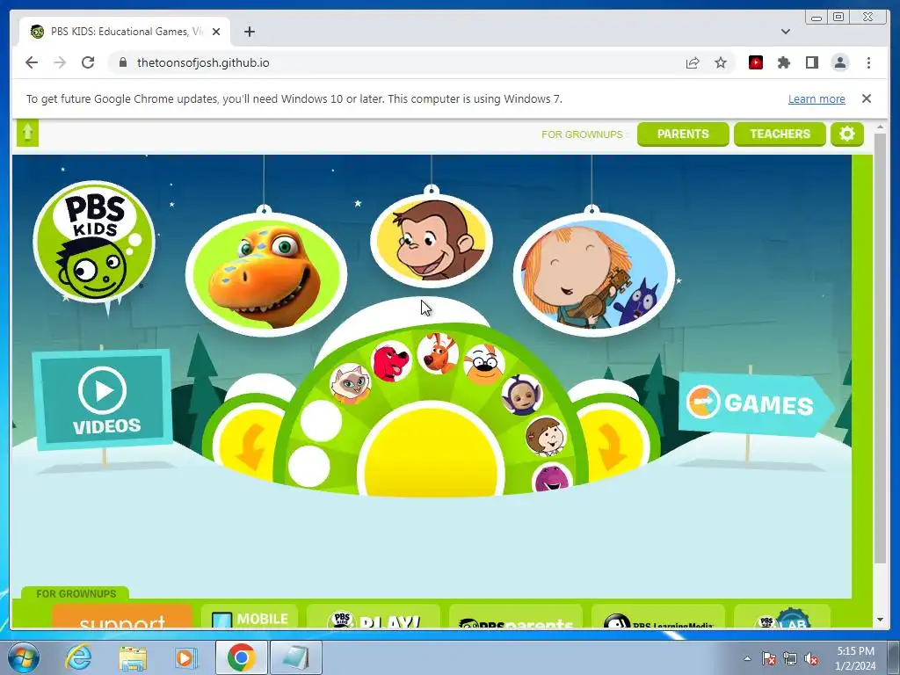Open Windows Media Player in taskbar
The image size is (900, 675).
point(186,657)
